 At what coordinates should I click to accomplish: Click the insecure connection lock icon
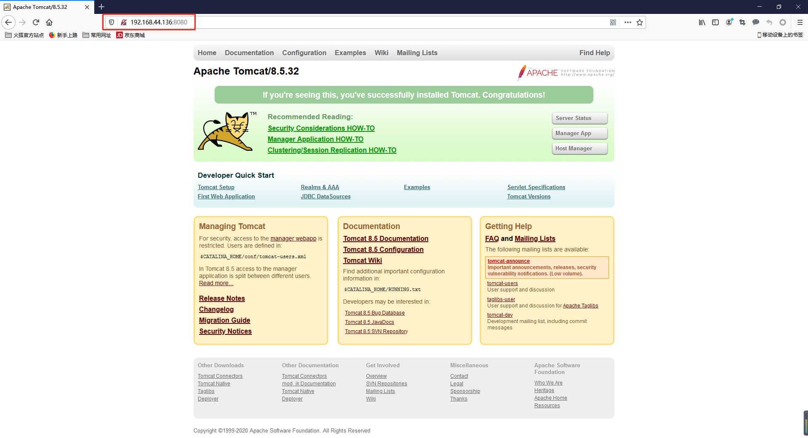(124, 22)
